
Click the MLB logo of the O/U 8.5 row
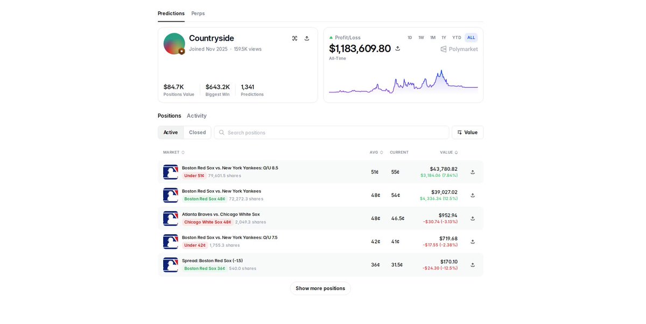click(171, 172)
